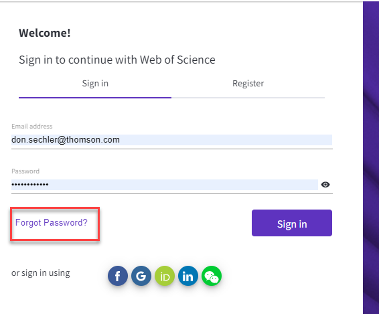The width and height of the screenshot is (379, 314).
Task: Select the Sign in tab
Action: coord(95,84)
